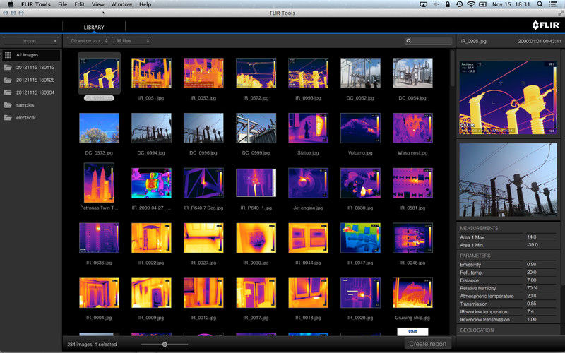Screen dimensions: 565x353
Task: Select the samples folder icon
Action: pos(8,105)
